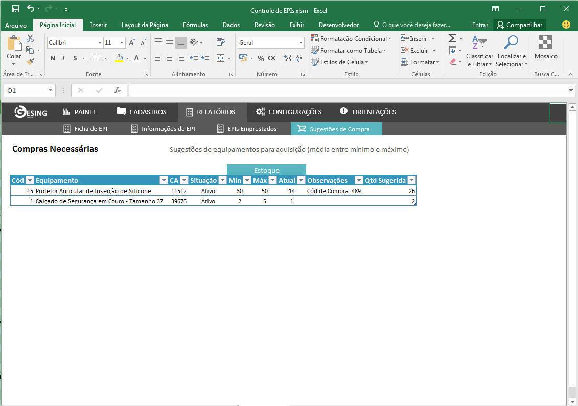Expand the Geral number format dropdown

tap(300, 43)
